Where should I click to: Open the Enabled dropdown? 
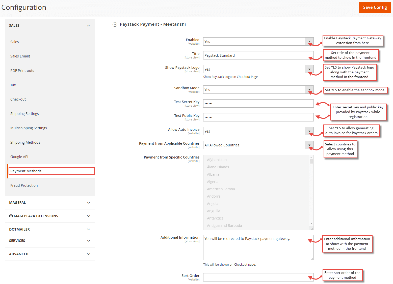258,42
